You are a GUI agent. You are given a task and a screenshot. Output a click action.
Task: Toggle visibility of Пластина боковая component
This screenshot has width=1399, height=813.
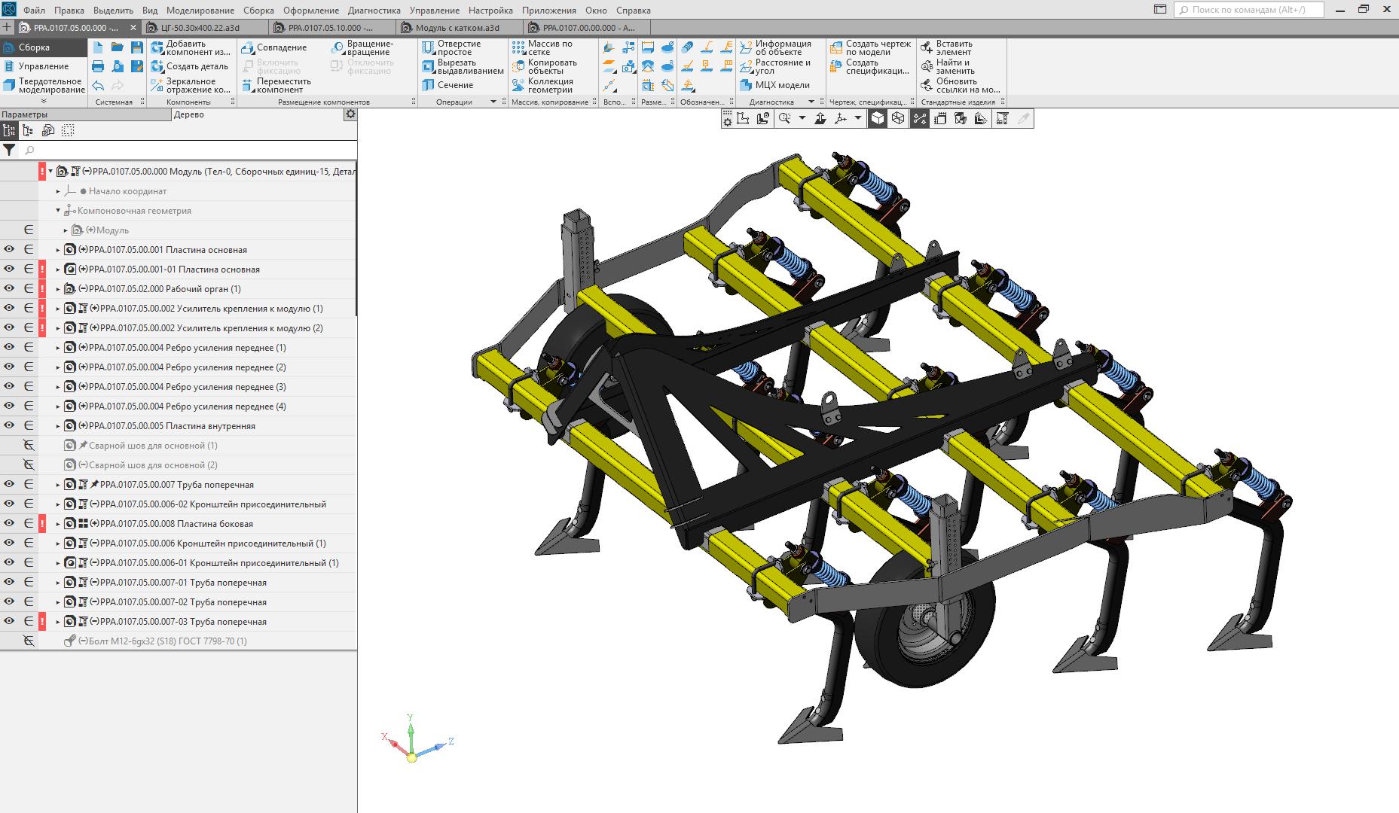pyautogui.click(x=9, y=524)
